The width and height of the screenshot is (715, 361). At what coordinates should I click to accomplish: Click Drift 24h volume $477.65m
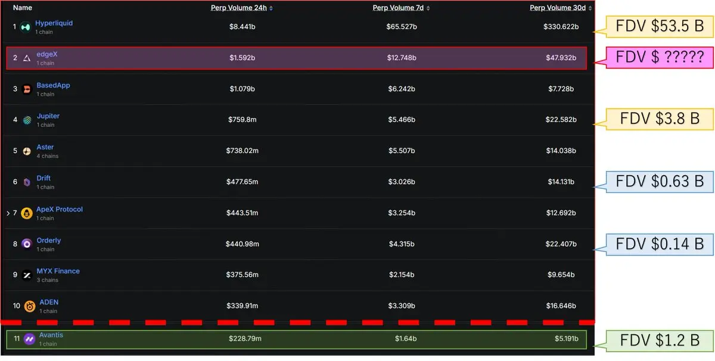[x=242, y=182]
